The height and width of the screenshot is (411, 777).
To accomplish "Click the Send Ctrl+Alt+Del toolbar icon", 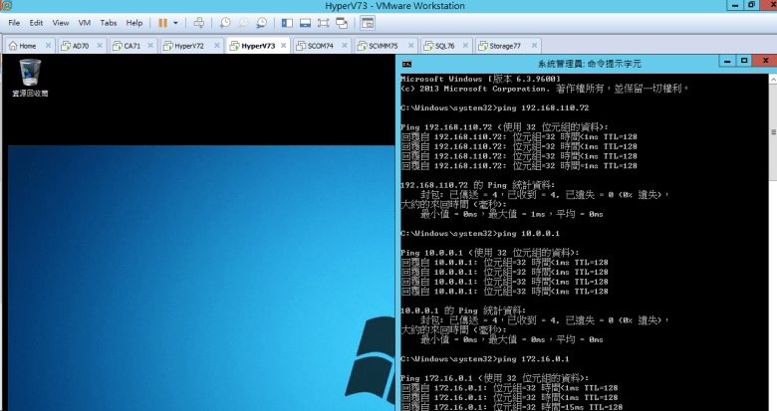I will click(x=198, y=22).
